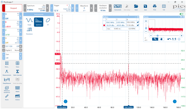The height and width of the screenshot is (109, 186).
Task: Open the Math channels tool
Action: [17, 73]
